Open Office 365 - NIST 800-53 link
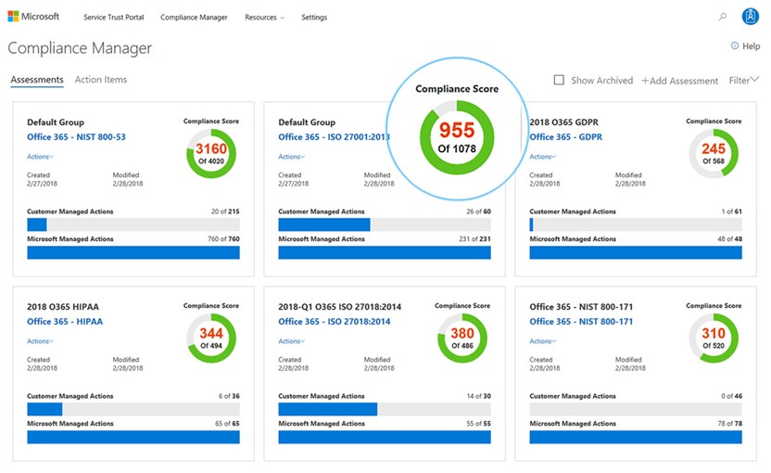 (76, 137)
